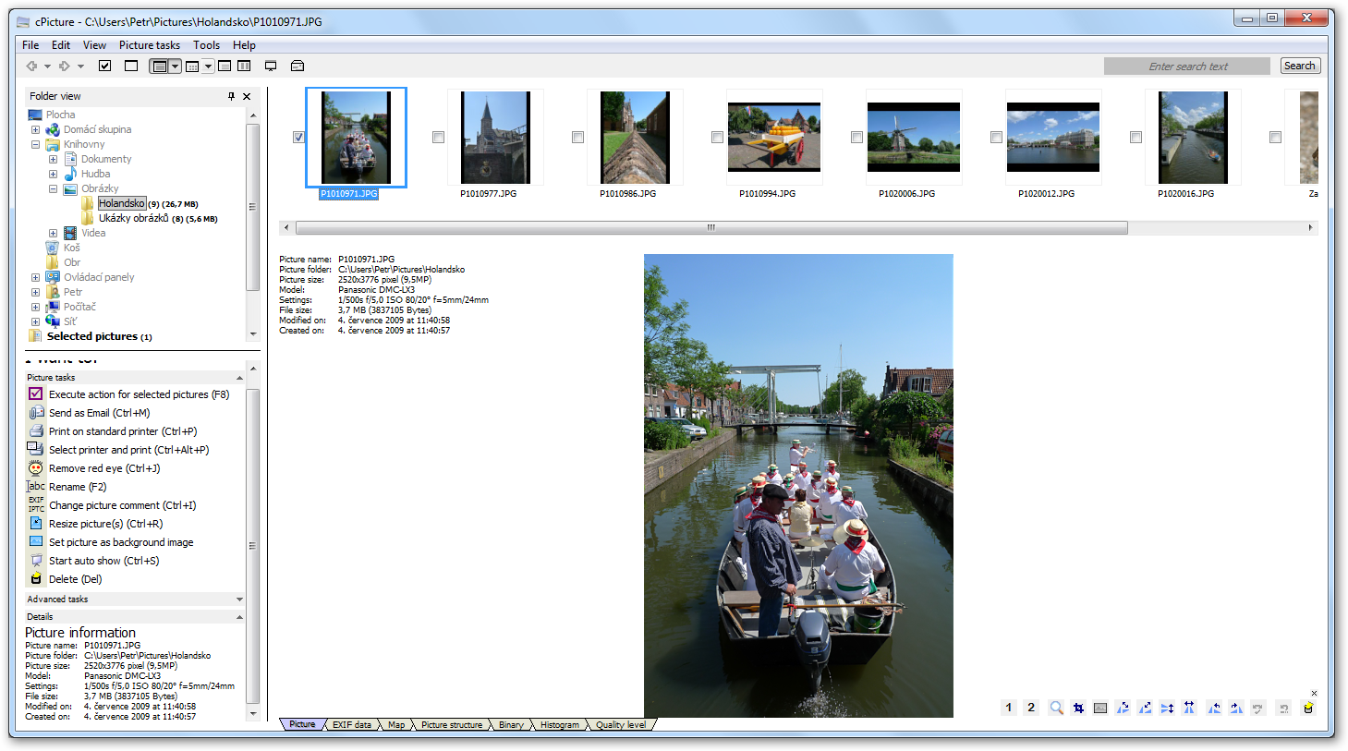Viewport: 1348px width, 751px height.
Task: Check the checkbox for P1010986.JPG
Action: tap(577, 137)
